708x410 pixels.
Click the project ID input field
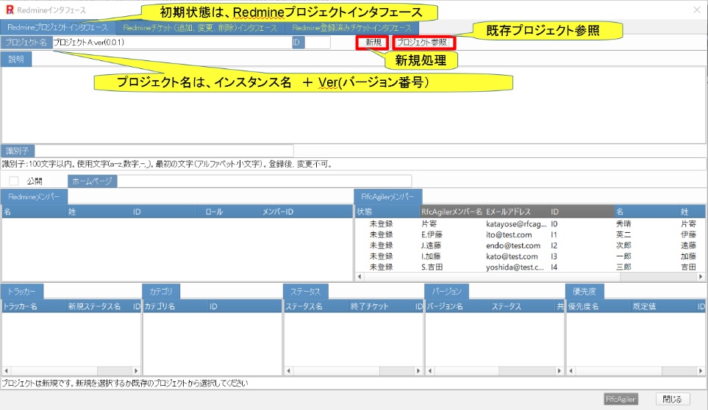(318, 43)
